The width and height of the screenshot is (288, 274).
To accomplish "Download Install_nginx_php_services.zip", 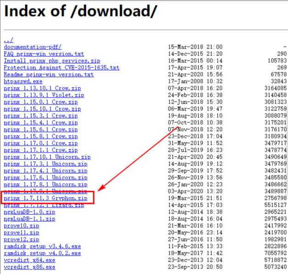I will point(52,61).
